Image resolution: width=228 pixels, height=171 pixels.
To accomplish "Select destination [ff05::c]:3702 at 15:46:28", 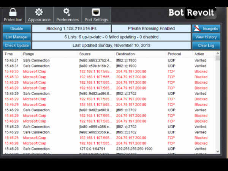I will pos(126,132).
